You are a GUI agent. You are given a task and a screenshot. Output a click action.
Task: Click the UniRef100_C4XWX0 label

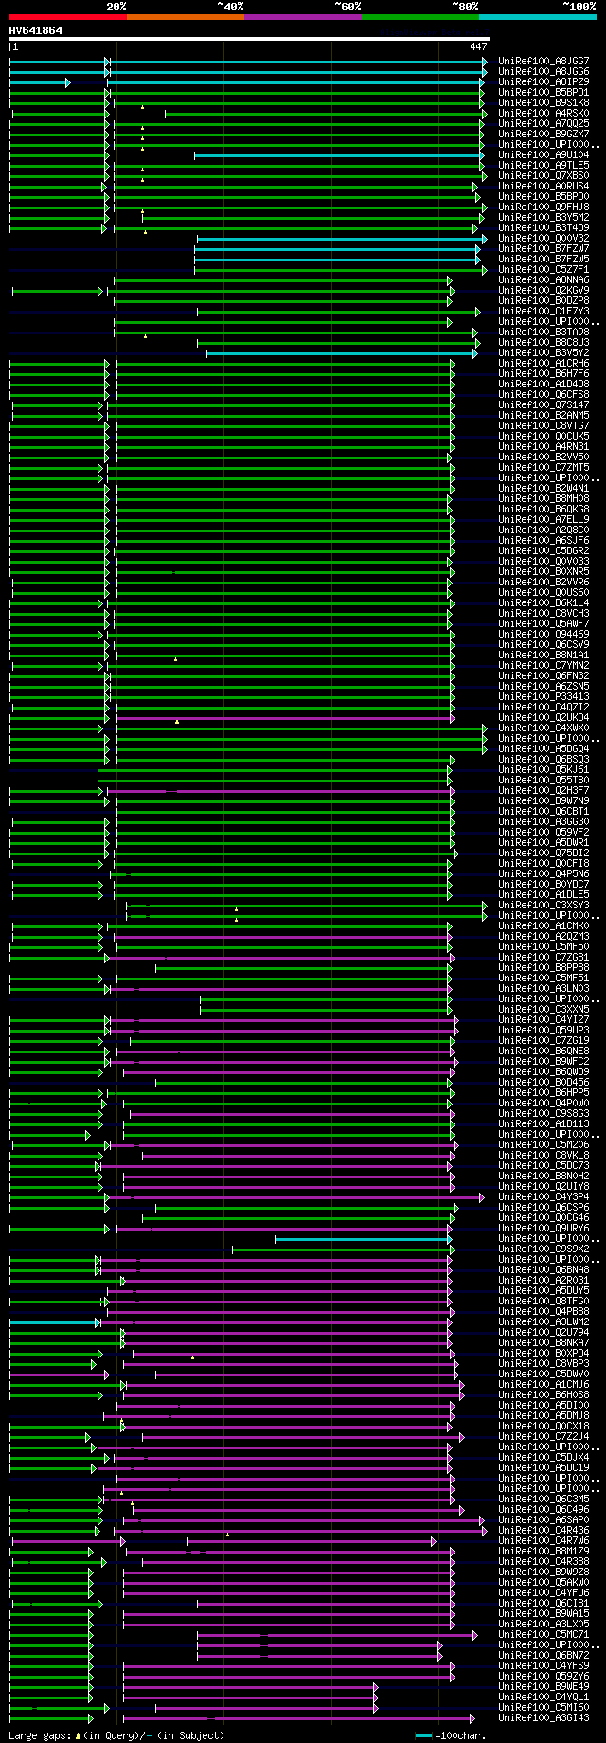(544, 728)
